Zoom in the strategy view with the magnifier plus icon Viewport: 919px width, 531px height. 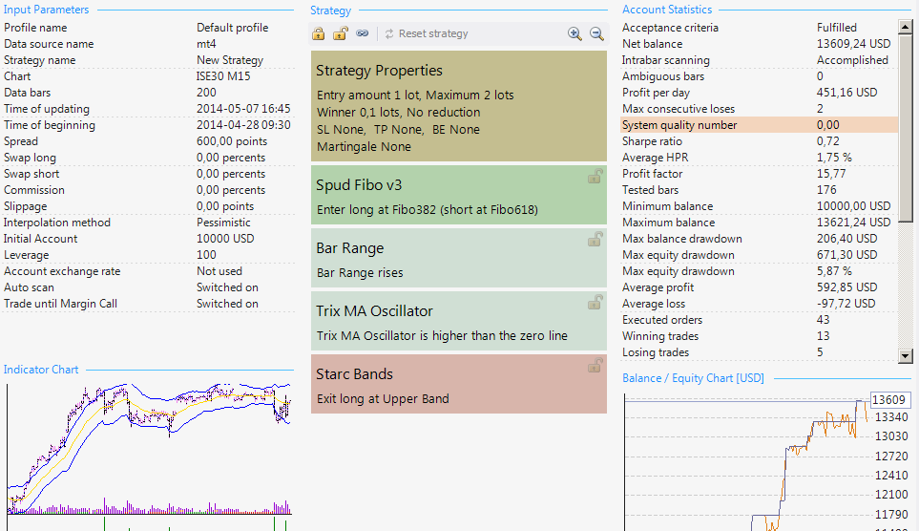click(x=574, y=34)
